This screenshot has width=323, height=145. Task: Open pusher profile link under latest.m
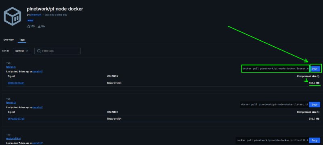coord(38,71)
